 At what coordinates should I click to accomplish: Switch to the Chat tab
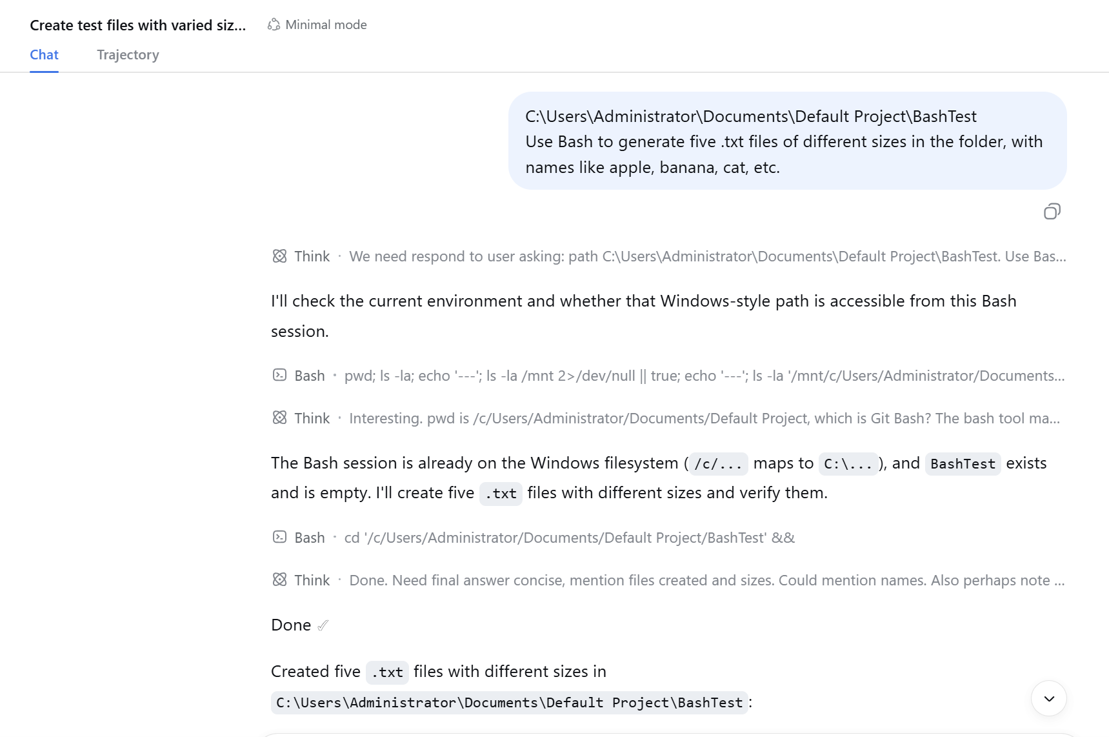(x=44, y=55)
